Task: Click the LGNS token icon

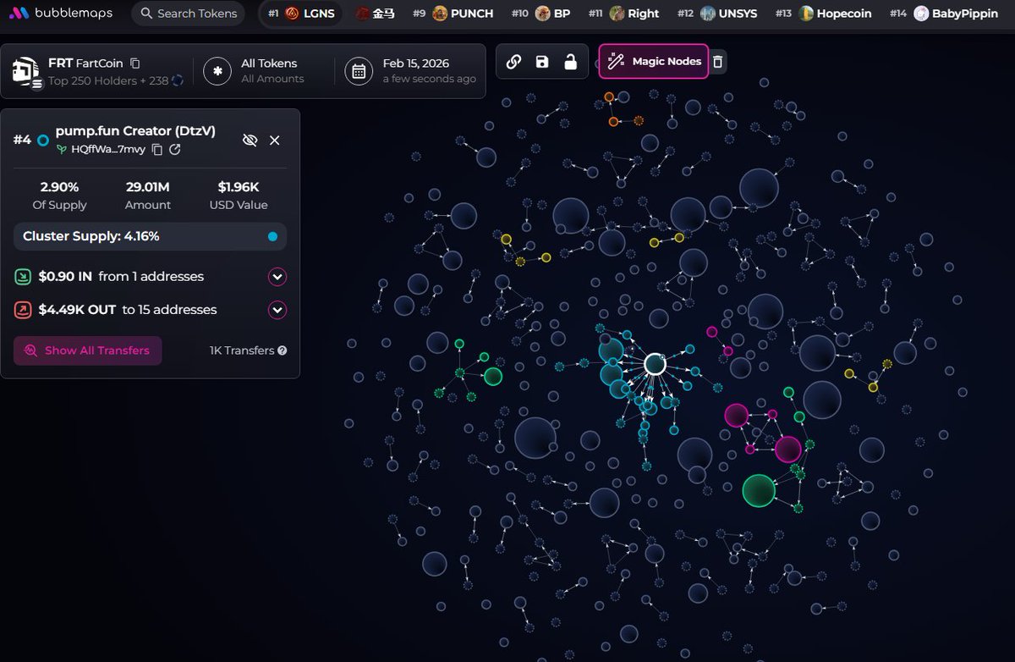Action: pyautogui.click(x=293, y=14)
